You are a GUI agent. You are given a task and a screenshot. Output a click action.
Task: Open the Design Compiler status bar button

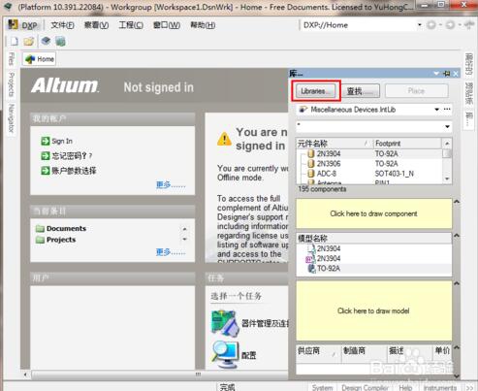coord(365,387)
